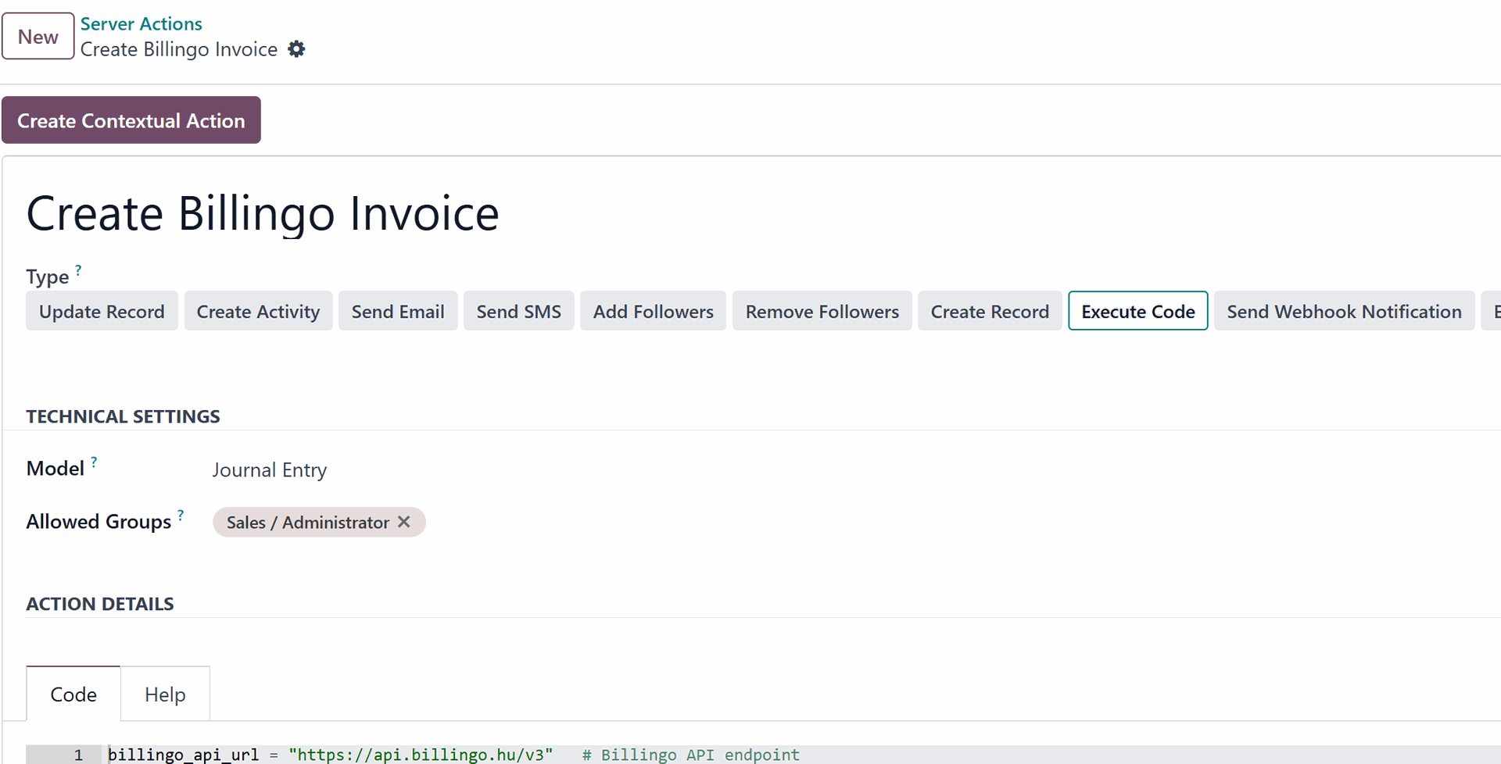
Task: Edit the Create Billingo Invoice title field
Action: pyautogui.click(x=263, y=213)
